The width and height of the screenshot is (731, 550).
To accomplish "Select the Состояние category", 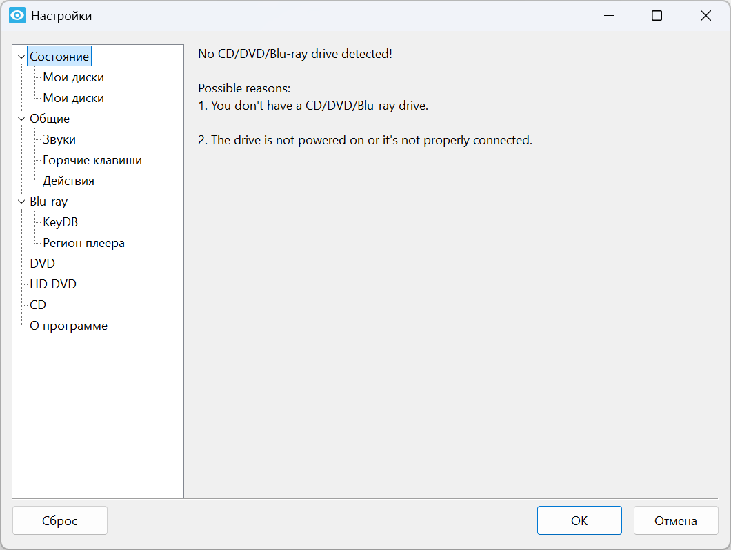I will point(59,57).
